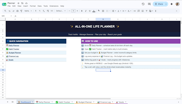Open the fill color picker
182x104 pixels.
(99, 11)
